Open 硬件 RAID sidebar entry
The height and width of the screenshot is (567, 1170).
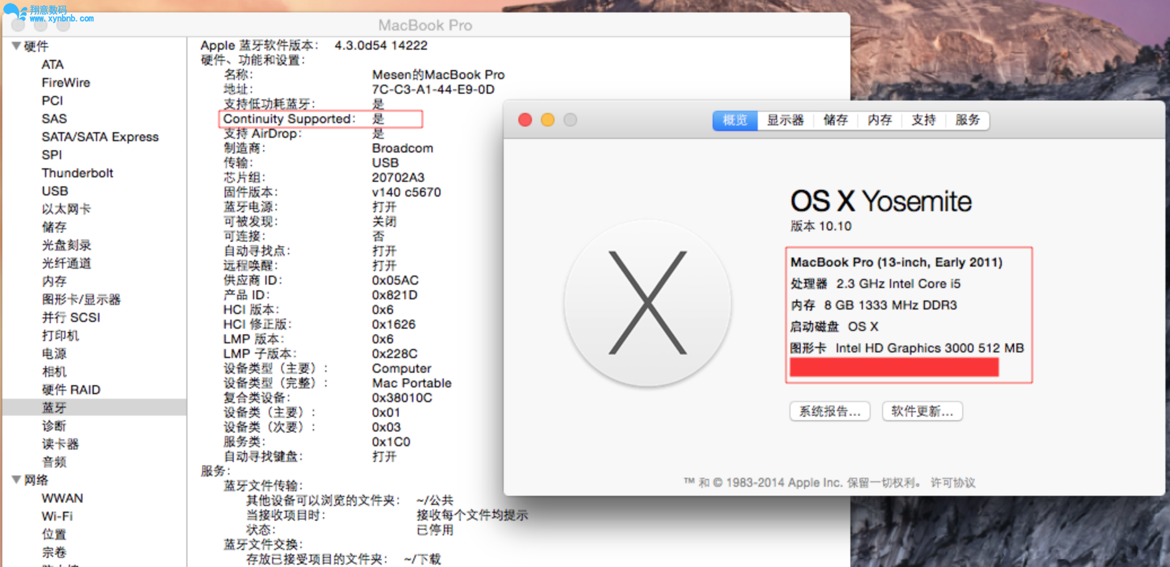coord(71,390)
